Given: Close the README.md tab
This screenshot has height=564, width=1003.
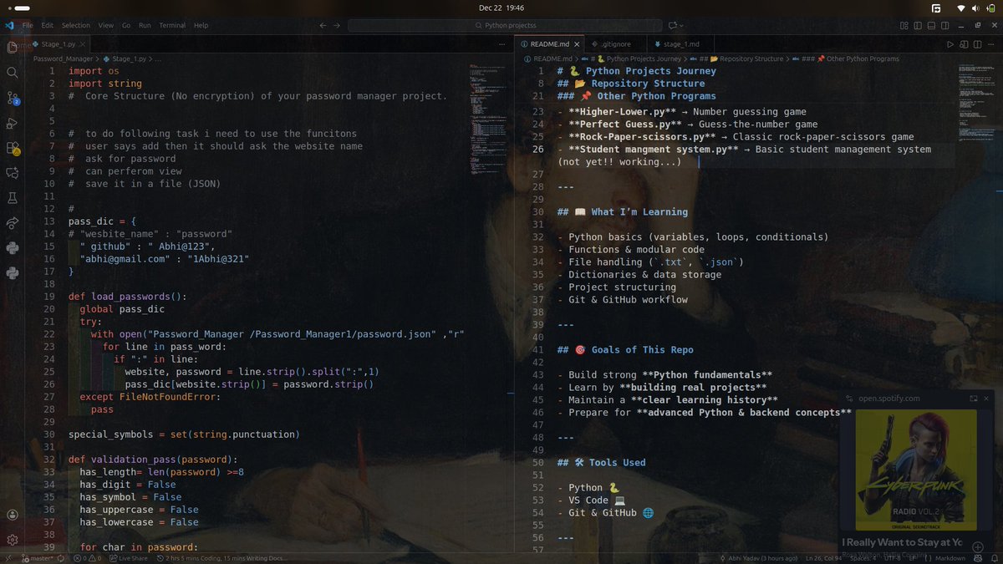Looking at the screenshot, I should (x=577, y=43).
